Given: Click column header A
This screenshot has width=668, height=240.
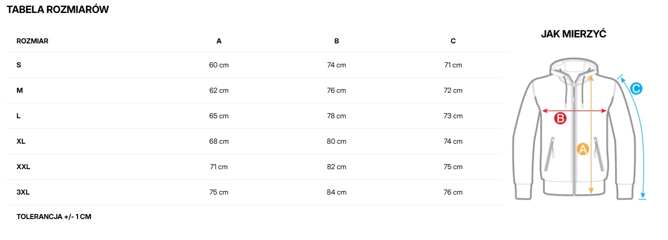Looking at the screenshot, I should point(219,41).
